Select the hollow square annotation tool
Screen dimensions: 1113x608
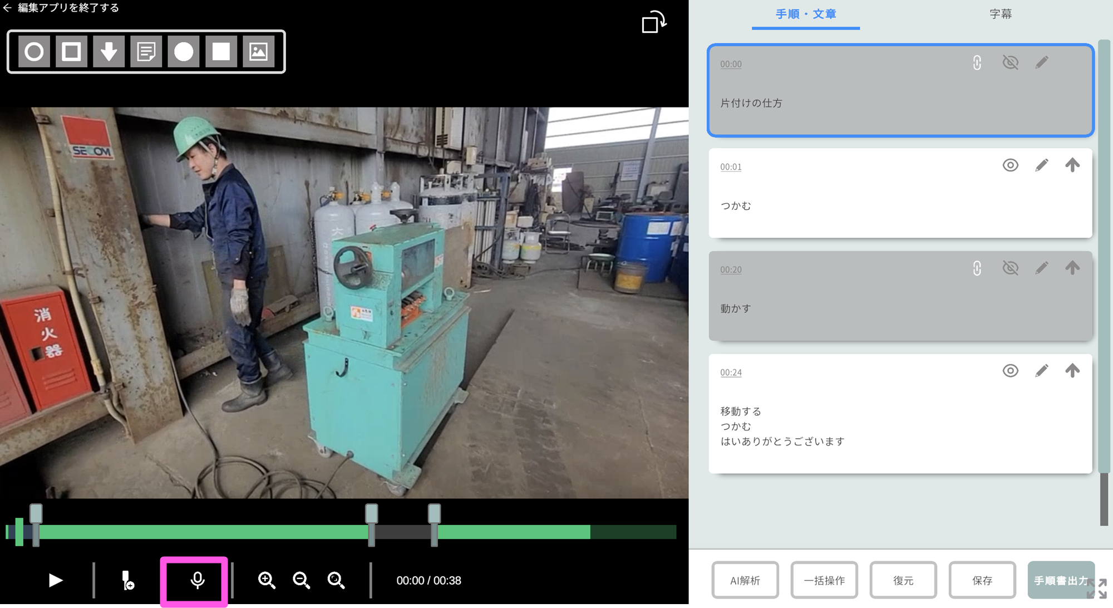pyautogui.click(x=71, y=52)
